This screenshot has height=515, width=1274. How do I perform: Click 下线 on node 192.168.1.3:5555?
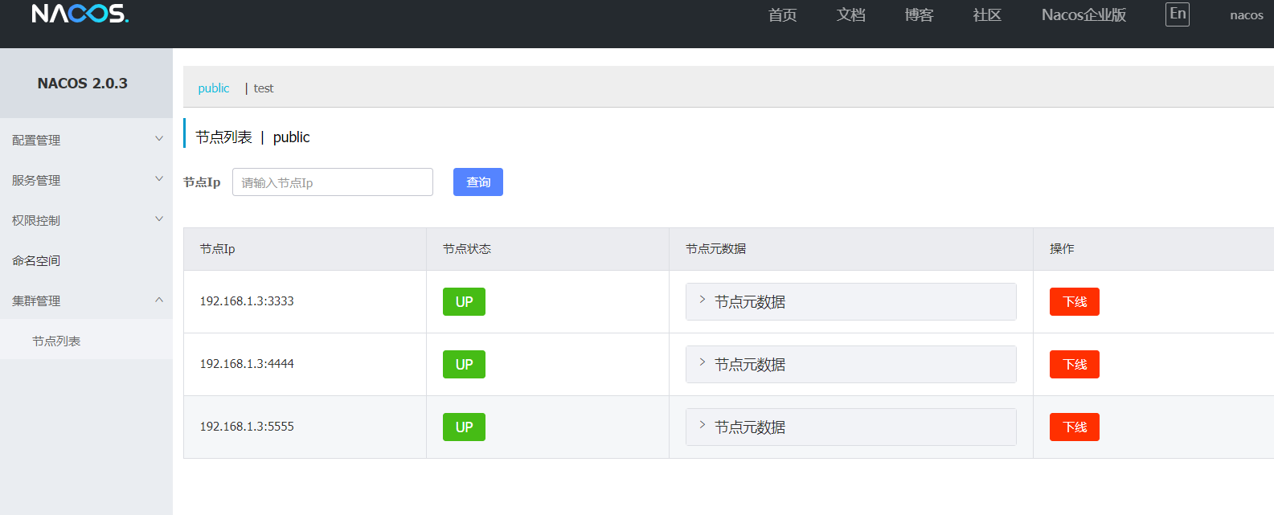pyautogui.click(x=1074, y=427)
